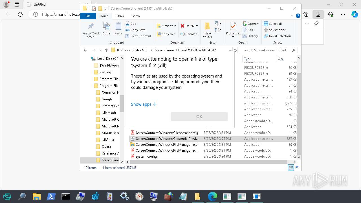361x203 pixels.
Task: Minimize the ribbon with chevron
Action: click(292, 16)
